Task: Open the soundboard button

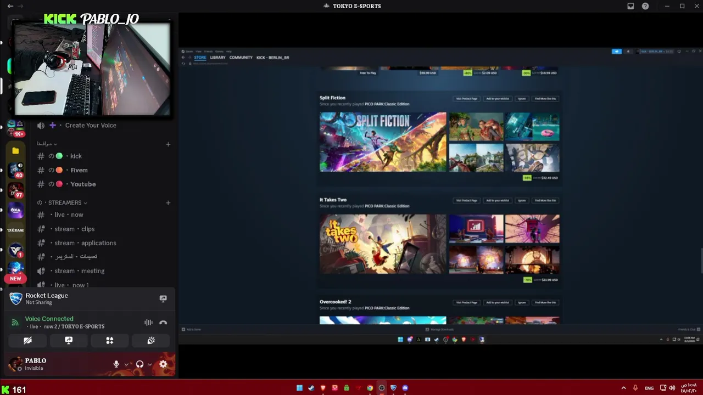Action: 151,341
